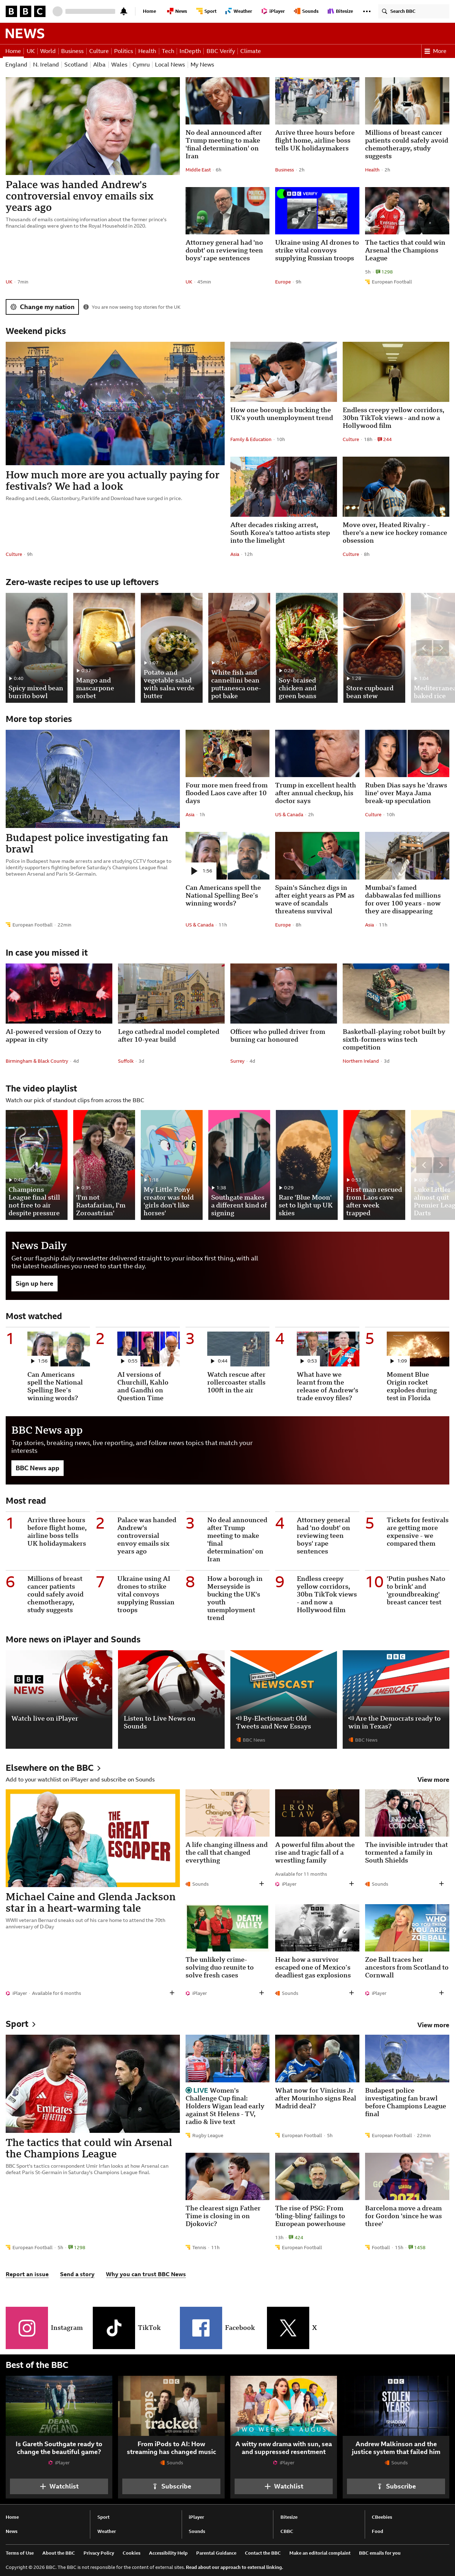The width and height of the screenshot is (455, 2576).
Task: Add 'The invisible intruder' using plus icon
Action: [x=442, y=1884]
